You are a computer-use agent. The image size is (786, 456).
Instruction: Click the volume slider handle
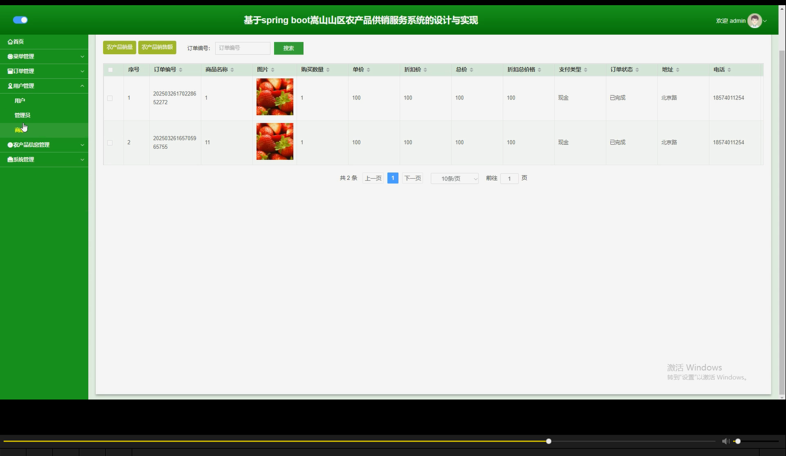pyautogui.click(x=738, y=441)
